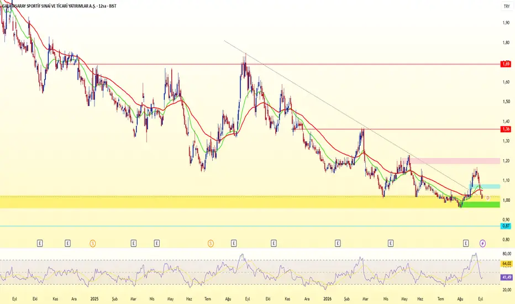The height and width of the screenshot is (304, 515).
Task: Select the bright green support zone rectangle
Action: (x=481, y=205)
